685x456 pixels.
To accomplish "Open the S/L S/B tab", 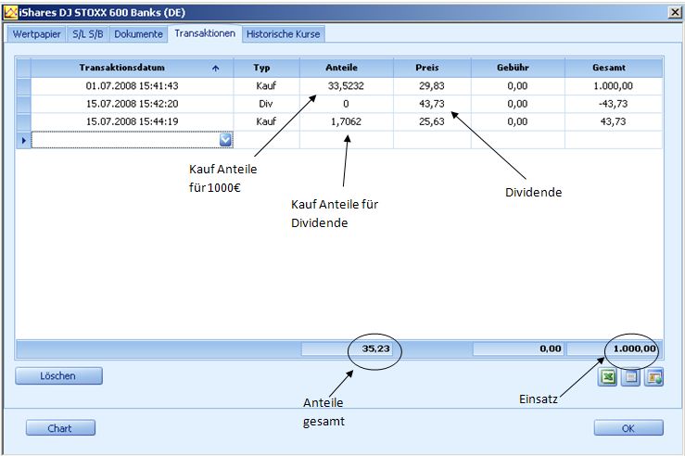I will 88,34.
